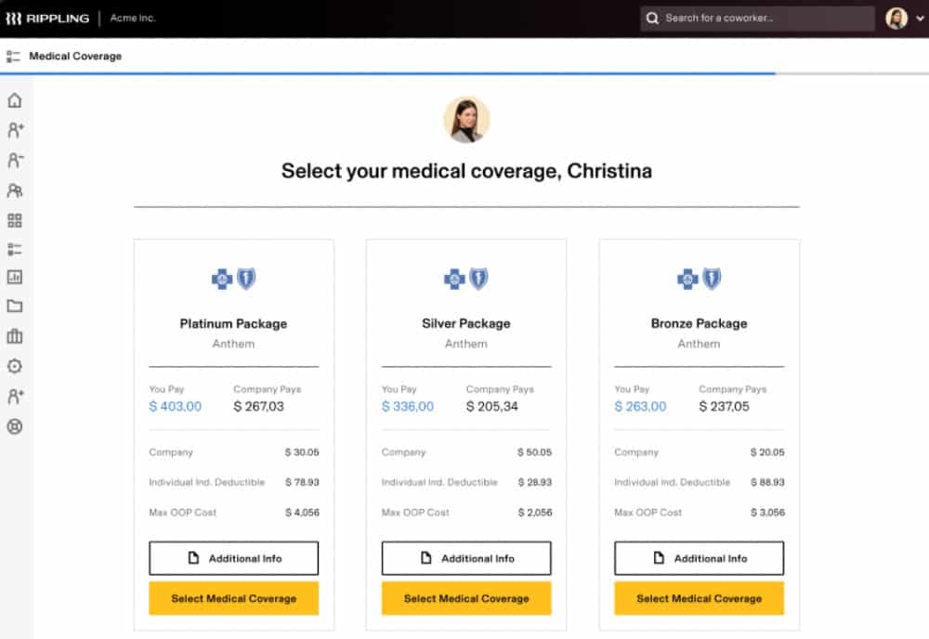Open the apps grid icon in sidebar
929x639 pixels.
(15, 221)
